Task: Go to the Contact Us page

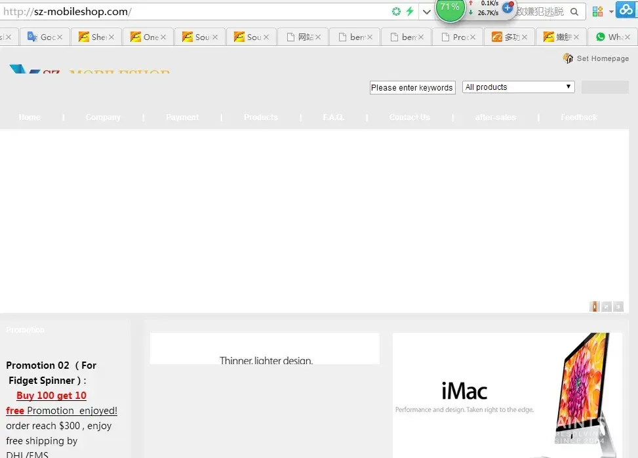Action: click(410, 117)
